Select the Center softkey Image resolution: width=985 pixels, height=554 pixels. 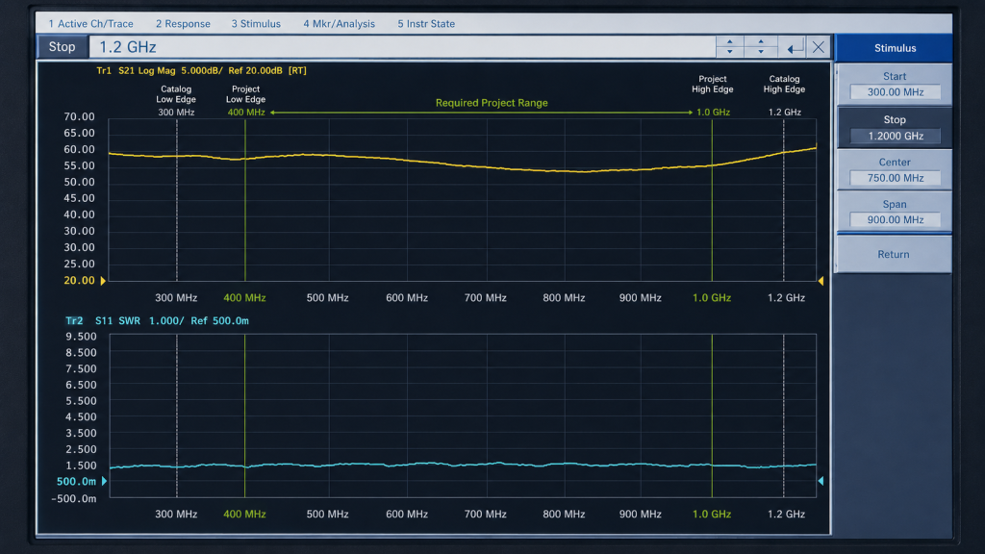coord(895,169)
